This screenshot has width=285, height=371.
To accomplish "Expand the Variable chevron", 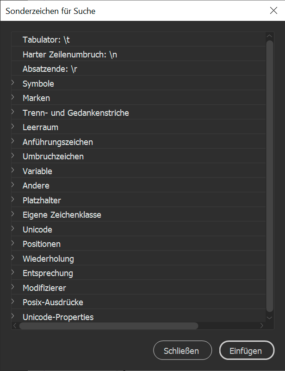I will pyautogui.click(x=13, y=170).
